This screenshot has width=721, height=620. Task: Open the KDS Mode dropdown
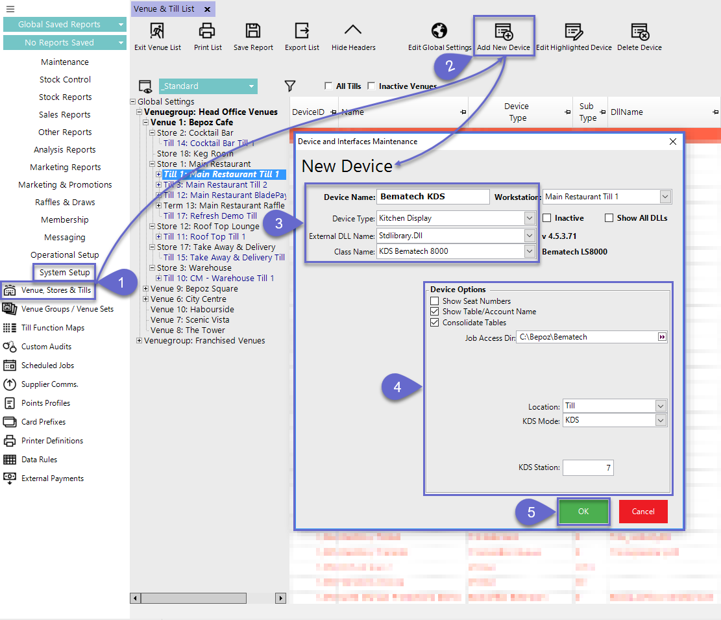660,421
